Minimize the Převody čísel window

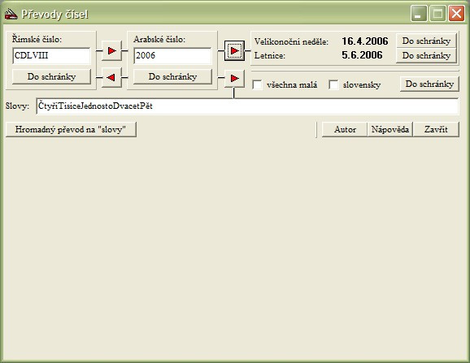tap(419, 14)
